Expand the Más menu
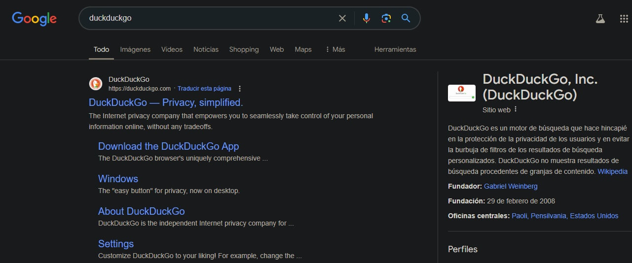Viewport: 632px width, 263px height. 335,49
